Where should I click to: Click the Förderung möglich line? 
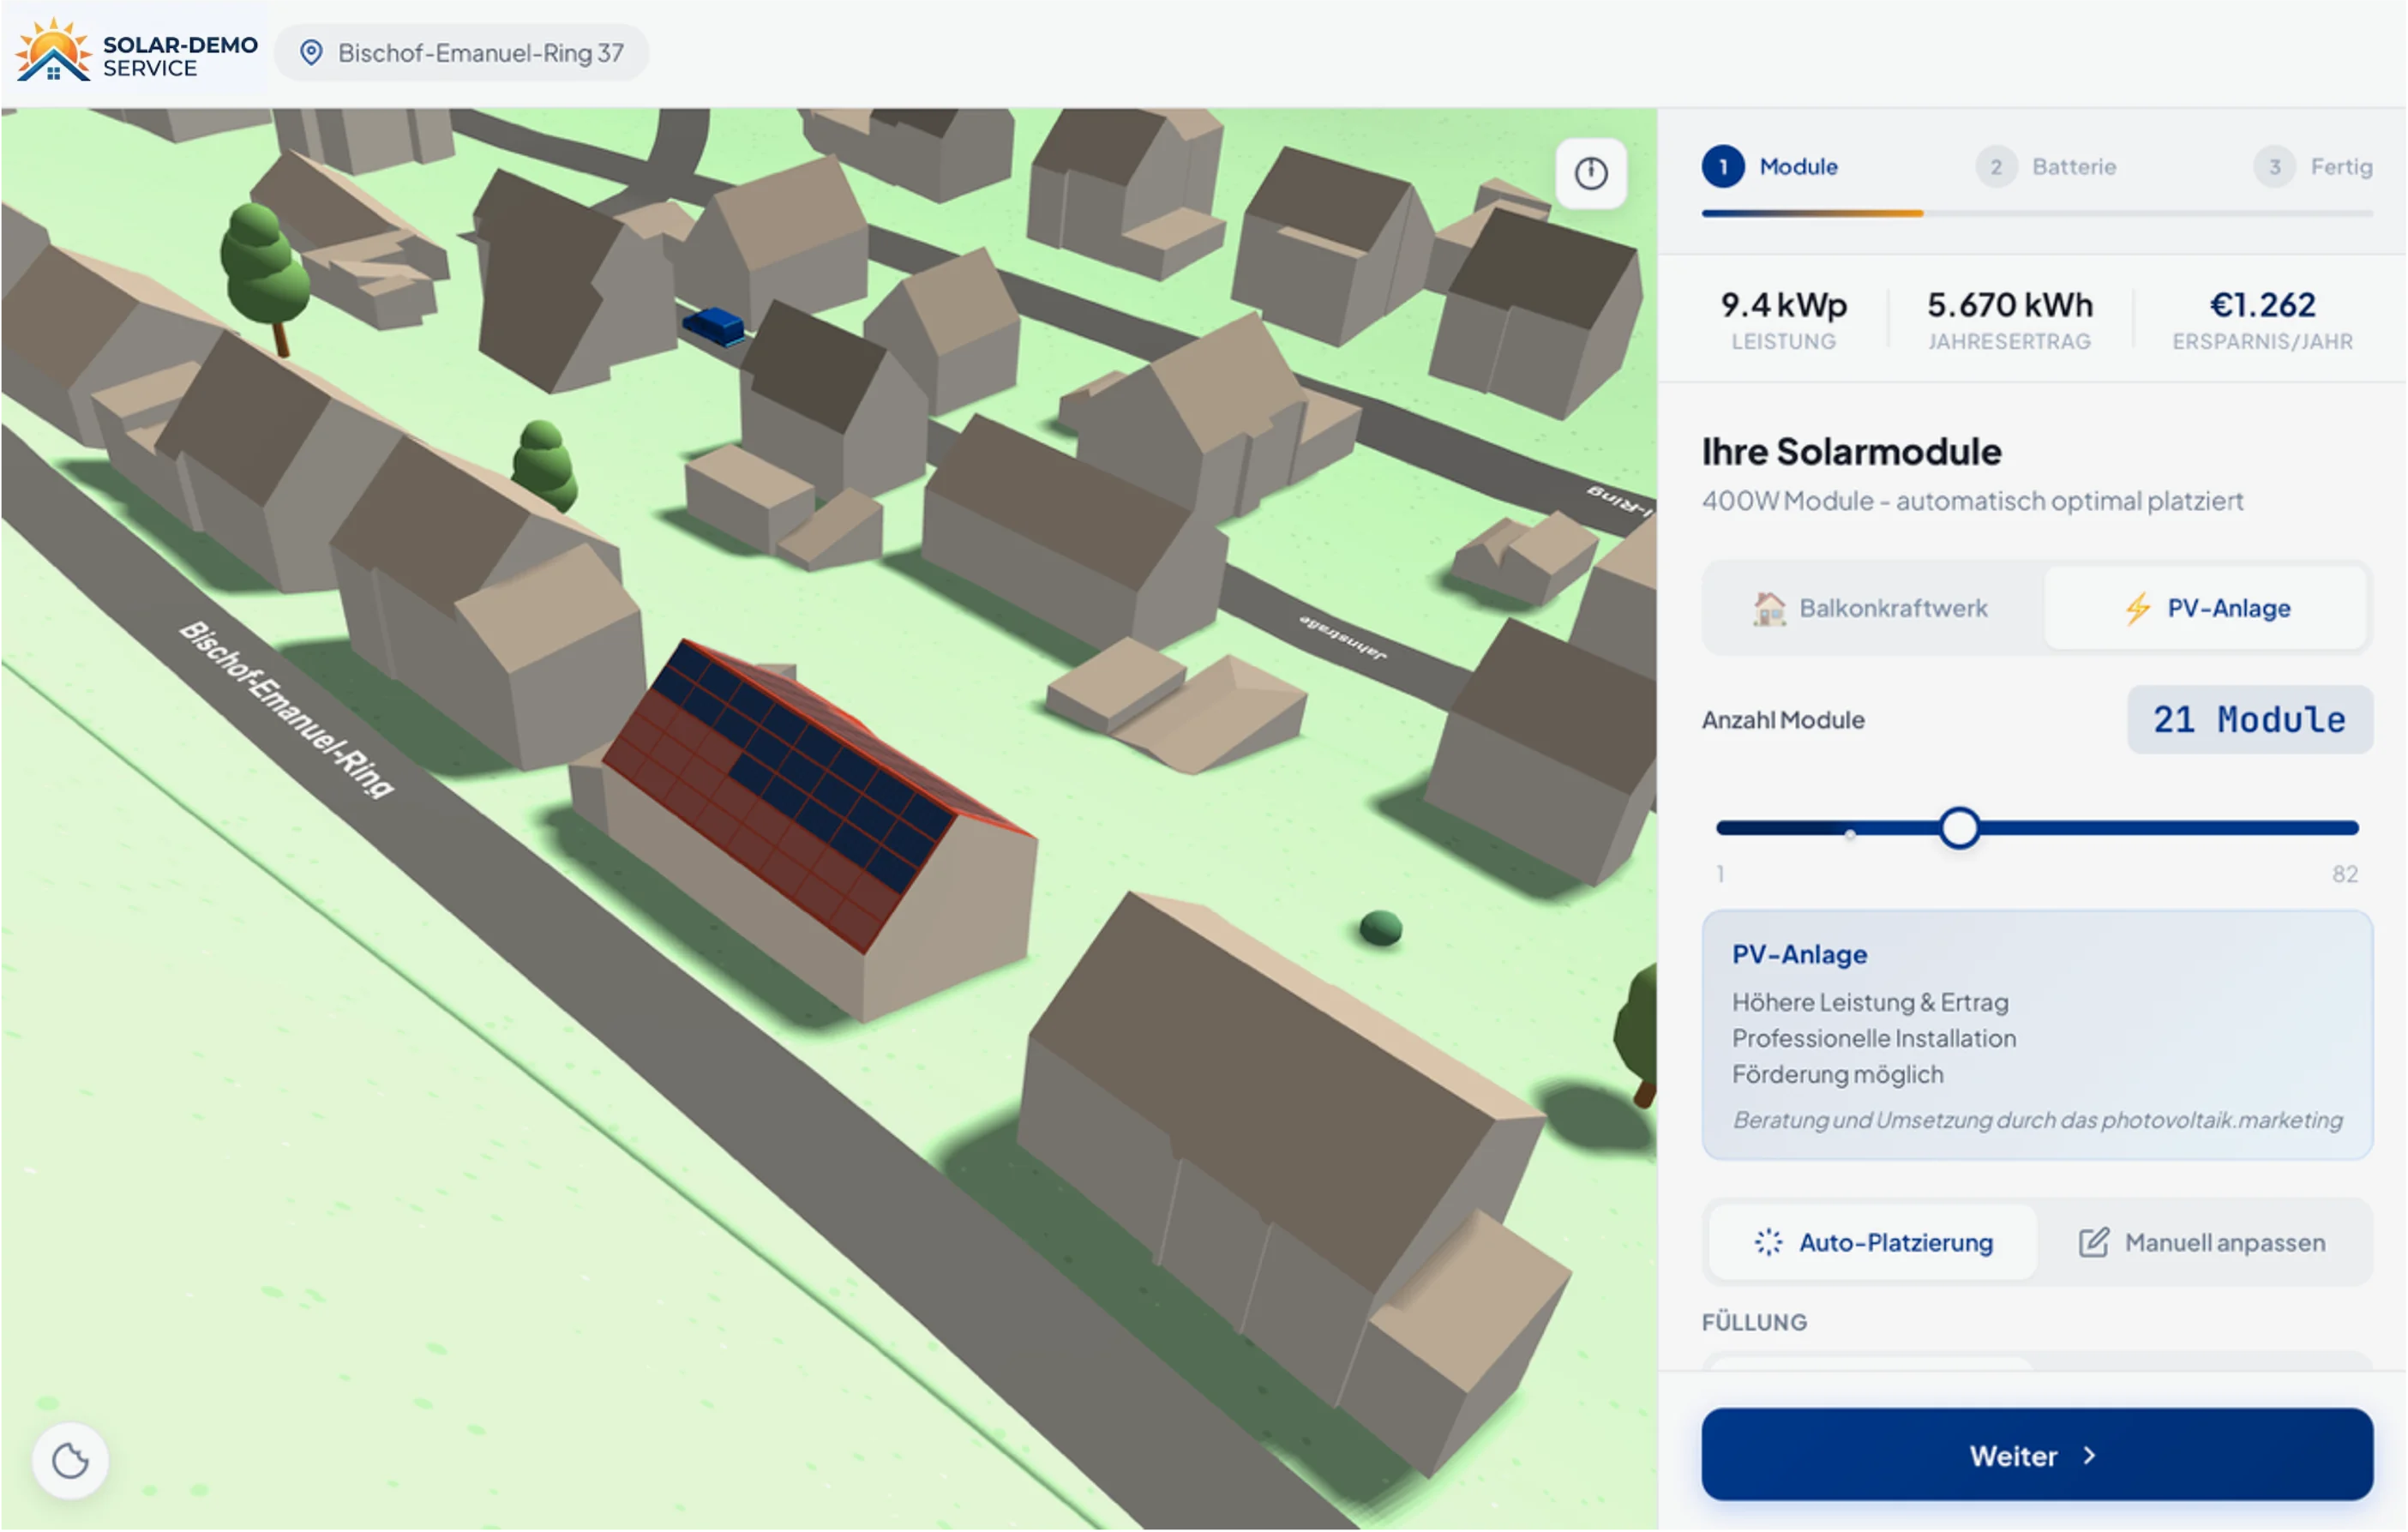[x=1837, y=1075]
